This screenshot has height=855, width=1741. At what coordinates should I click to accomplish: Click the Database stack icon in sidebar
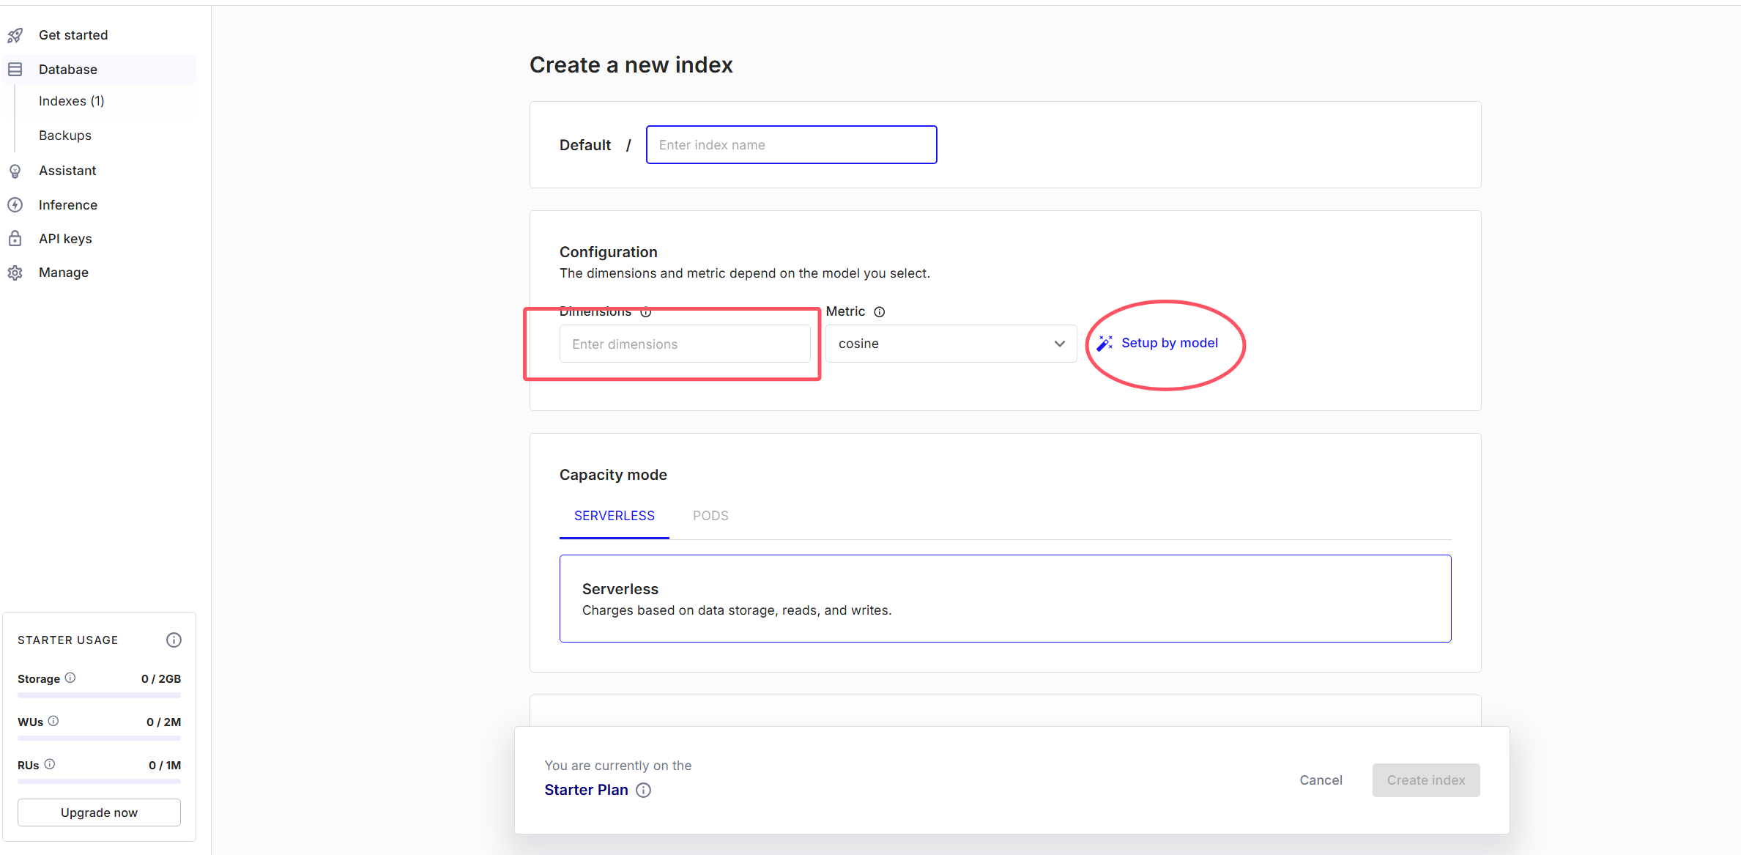pyautogui.click(x=15, y=70)
